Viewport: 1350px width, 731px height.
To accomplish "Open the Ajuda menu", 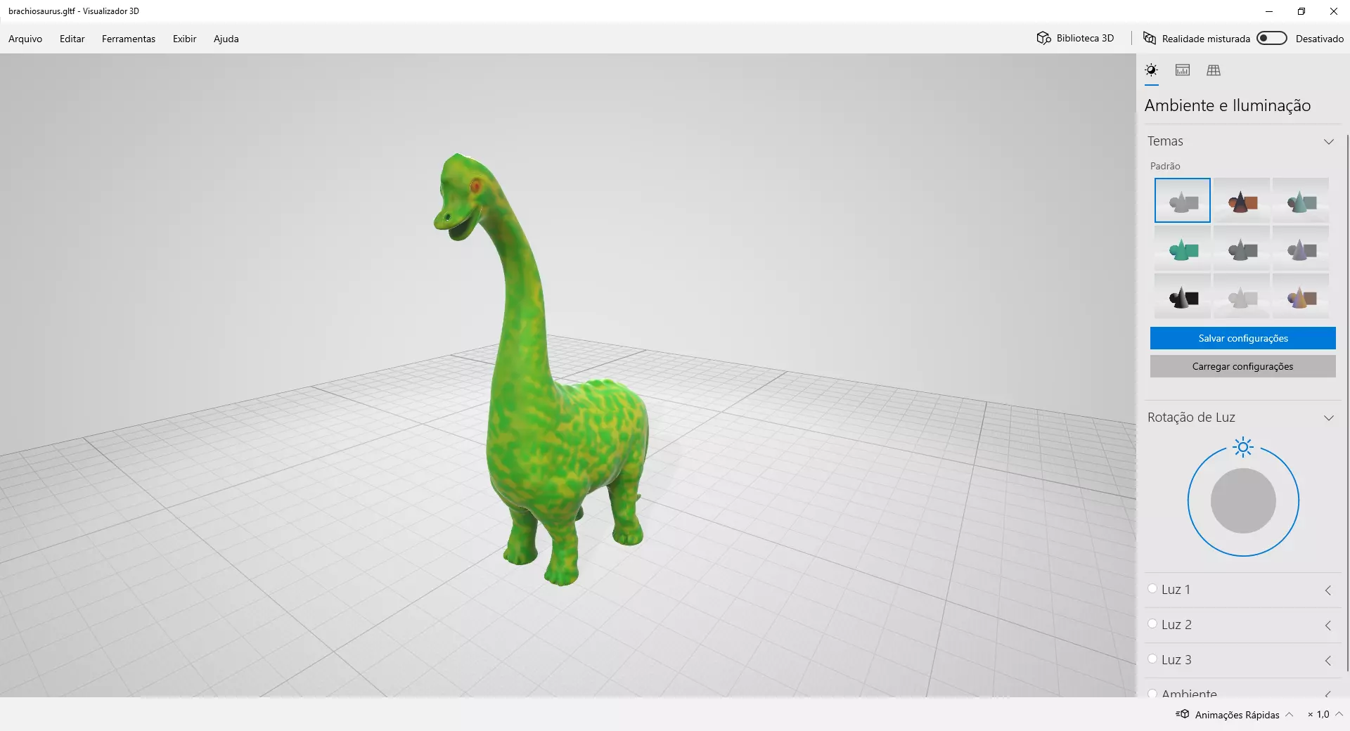I will pyautogui.click(x=226, y=39).
